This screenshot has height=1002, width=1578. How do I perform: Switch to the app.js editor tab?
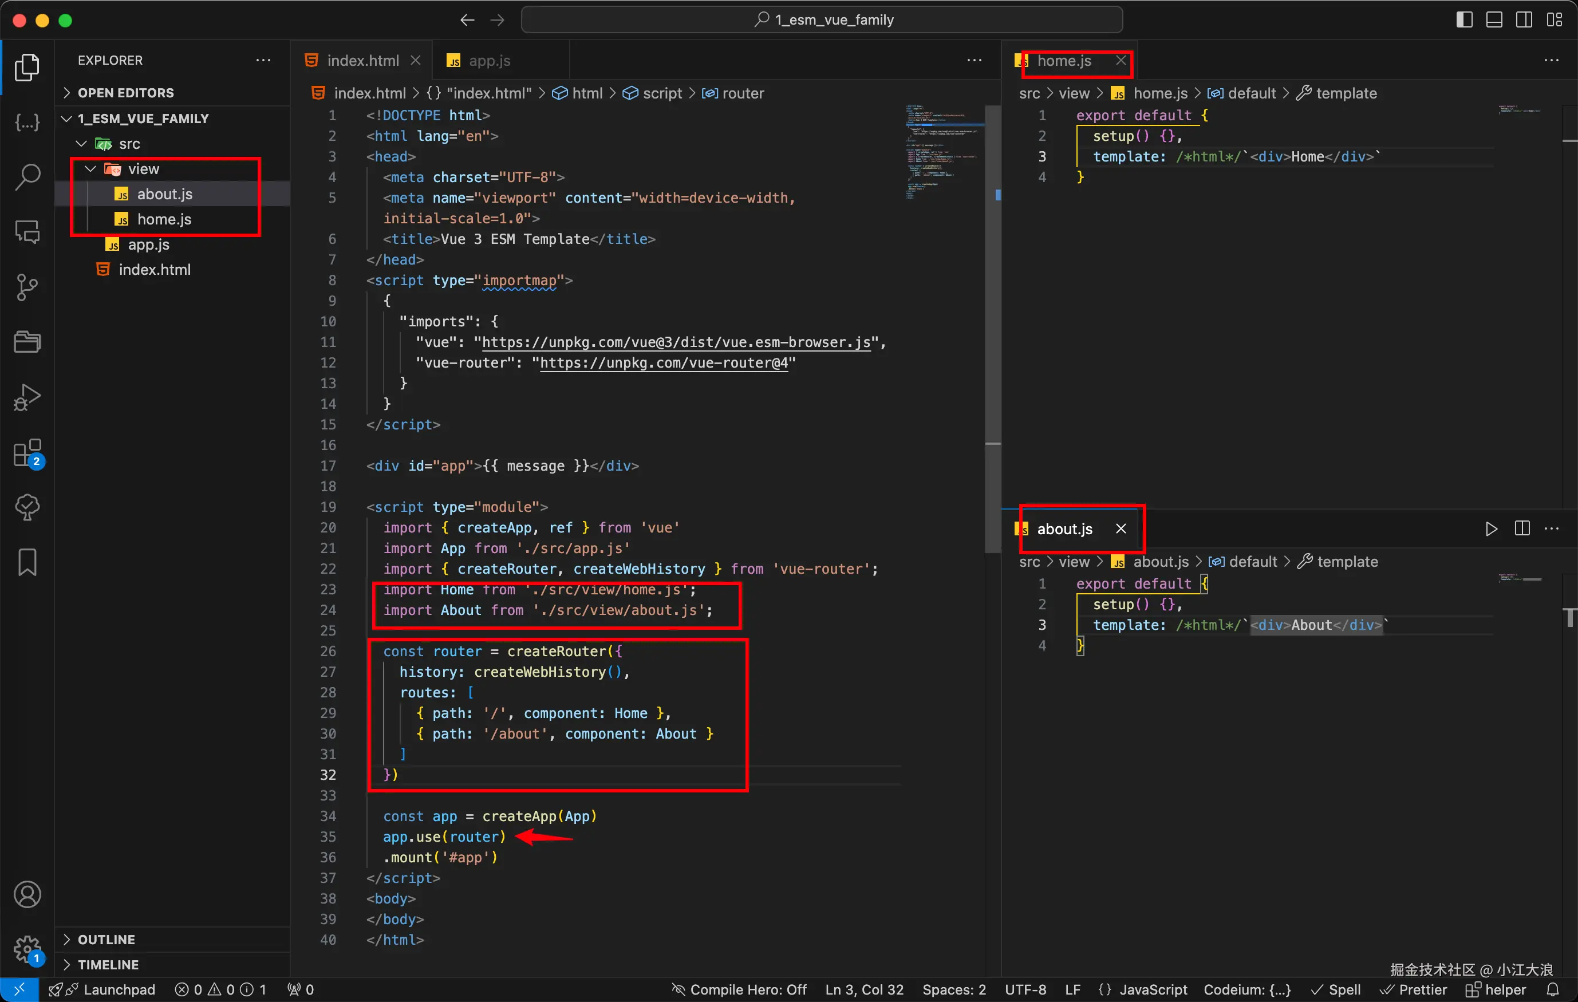pos(489,61)
